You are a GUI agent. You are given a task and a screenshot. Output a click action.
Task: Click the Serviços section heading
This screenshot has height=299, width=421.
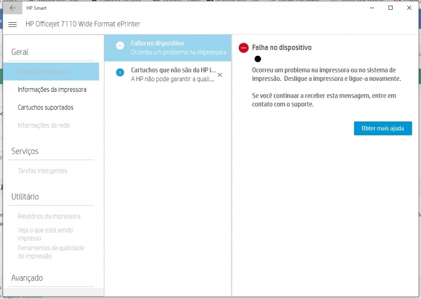(25, 151)
